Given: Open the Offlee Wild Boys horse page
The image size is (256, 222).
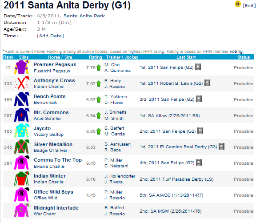Looking at the screenshot, I should pyautogui.click(x=53, y=192).
